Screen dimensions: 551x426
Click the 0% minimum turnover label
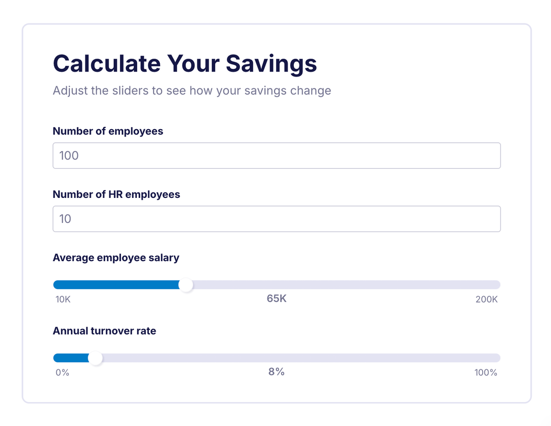pyautogui.click(x=61, y=372)
